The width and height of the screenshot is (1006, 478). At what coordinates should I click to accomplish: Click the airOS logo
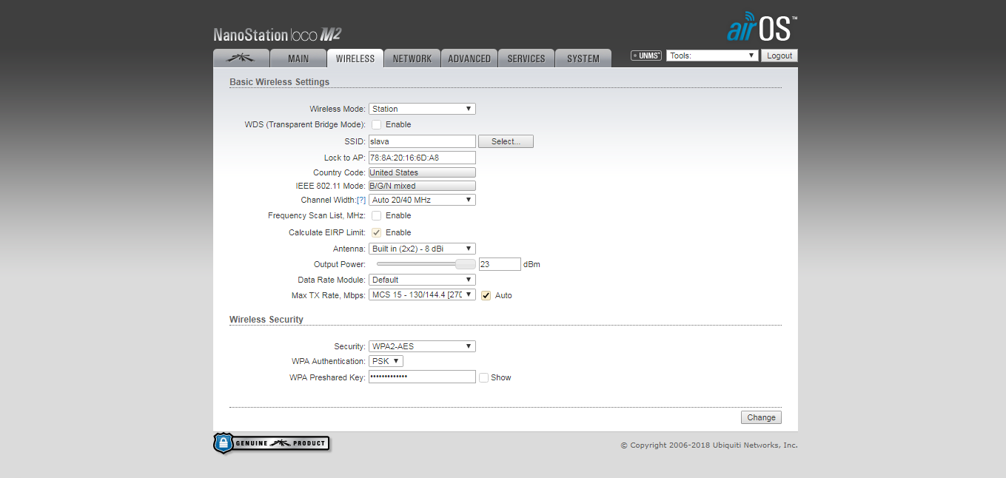pyautogui.click(x=762, y=27)
